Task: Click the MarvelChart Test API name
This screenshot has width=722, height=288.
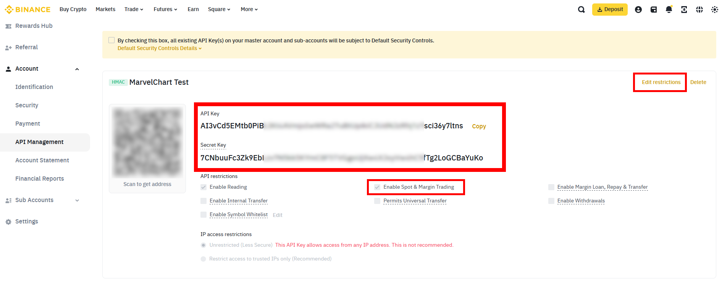Action: tap(159, 82)
